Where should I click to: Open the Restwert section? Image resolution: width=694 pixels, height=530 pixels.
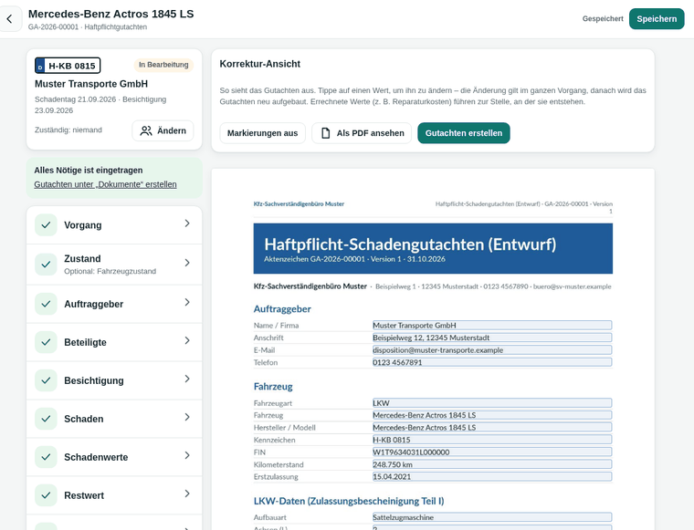[x=114, y=495]
